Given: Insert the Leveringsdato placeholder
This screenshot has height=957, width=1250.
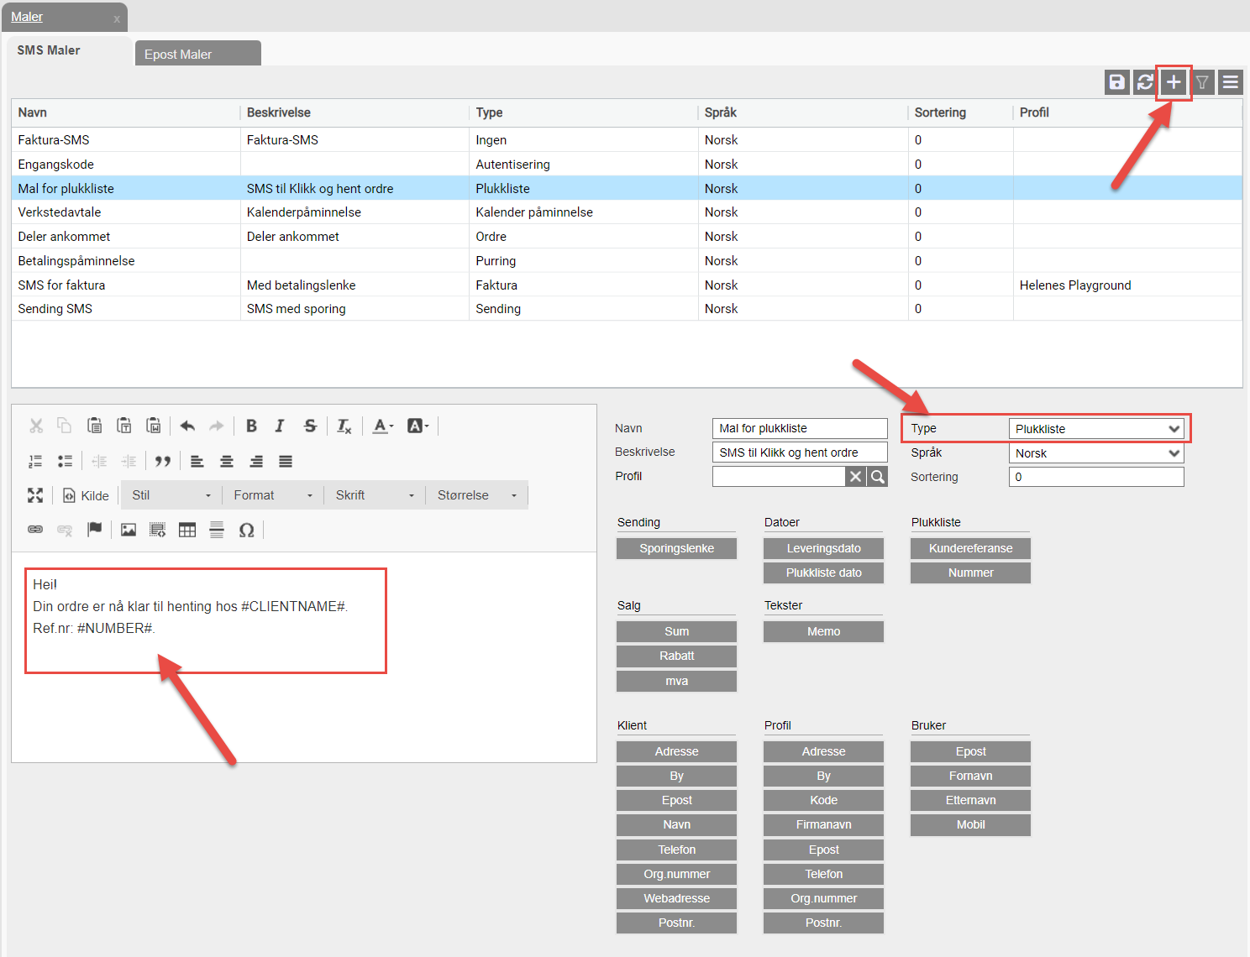Looking at the screenshot, I should [823, 548].
